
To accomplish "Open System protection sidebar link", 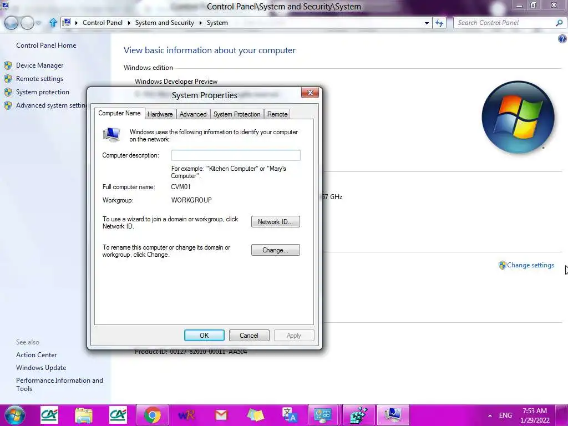I will 42,92.
